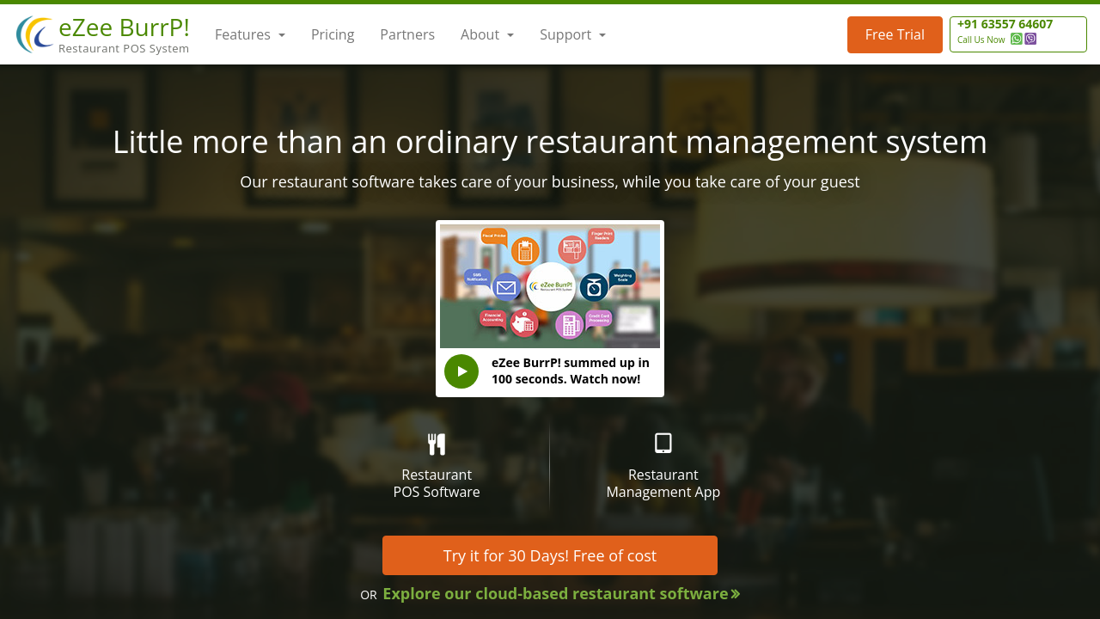The height and width of the screenshot is (619, 1100).
Task: Click Try it for 30 Days button
Action: point(550,555)
